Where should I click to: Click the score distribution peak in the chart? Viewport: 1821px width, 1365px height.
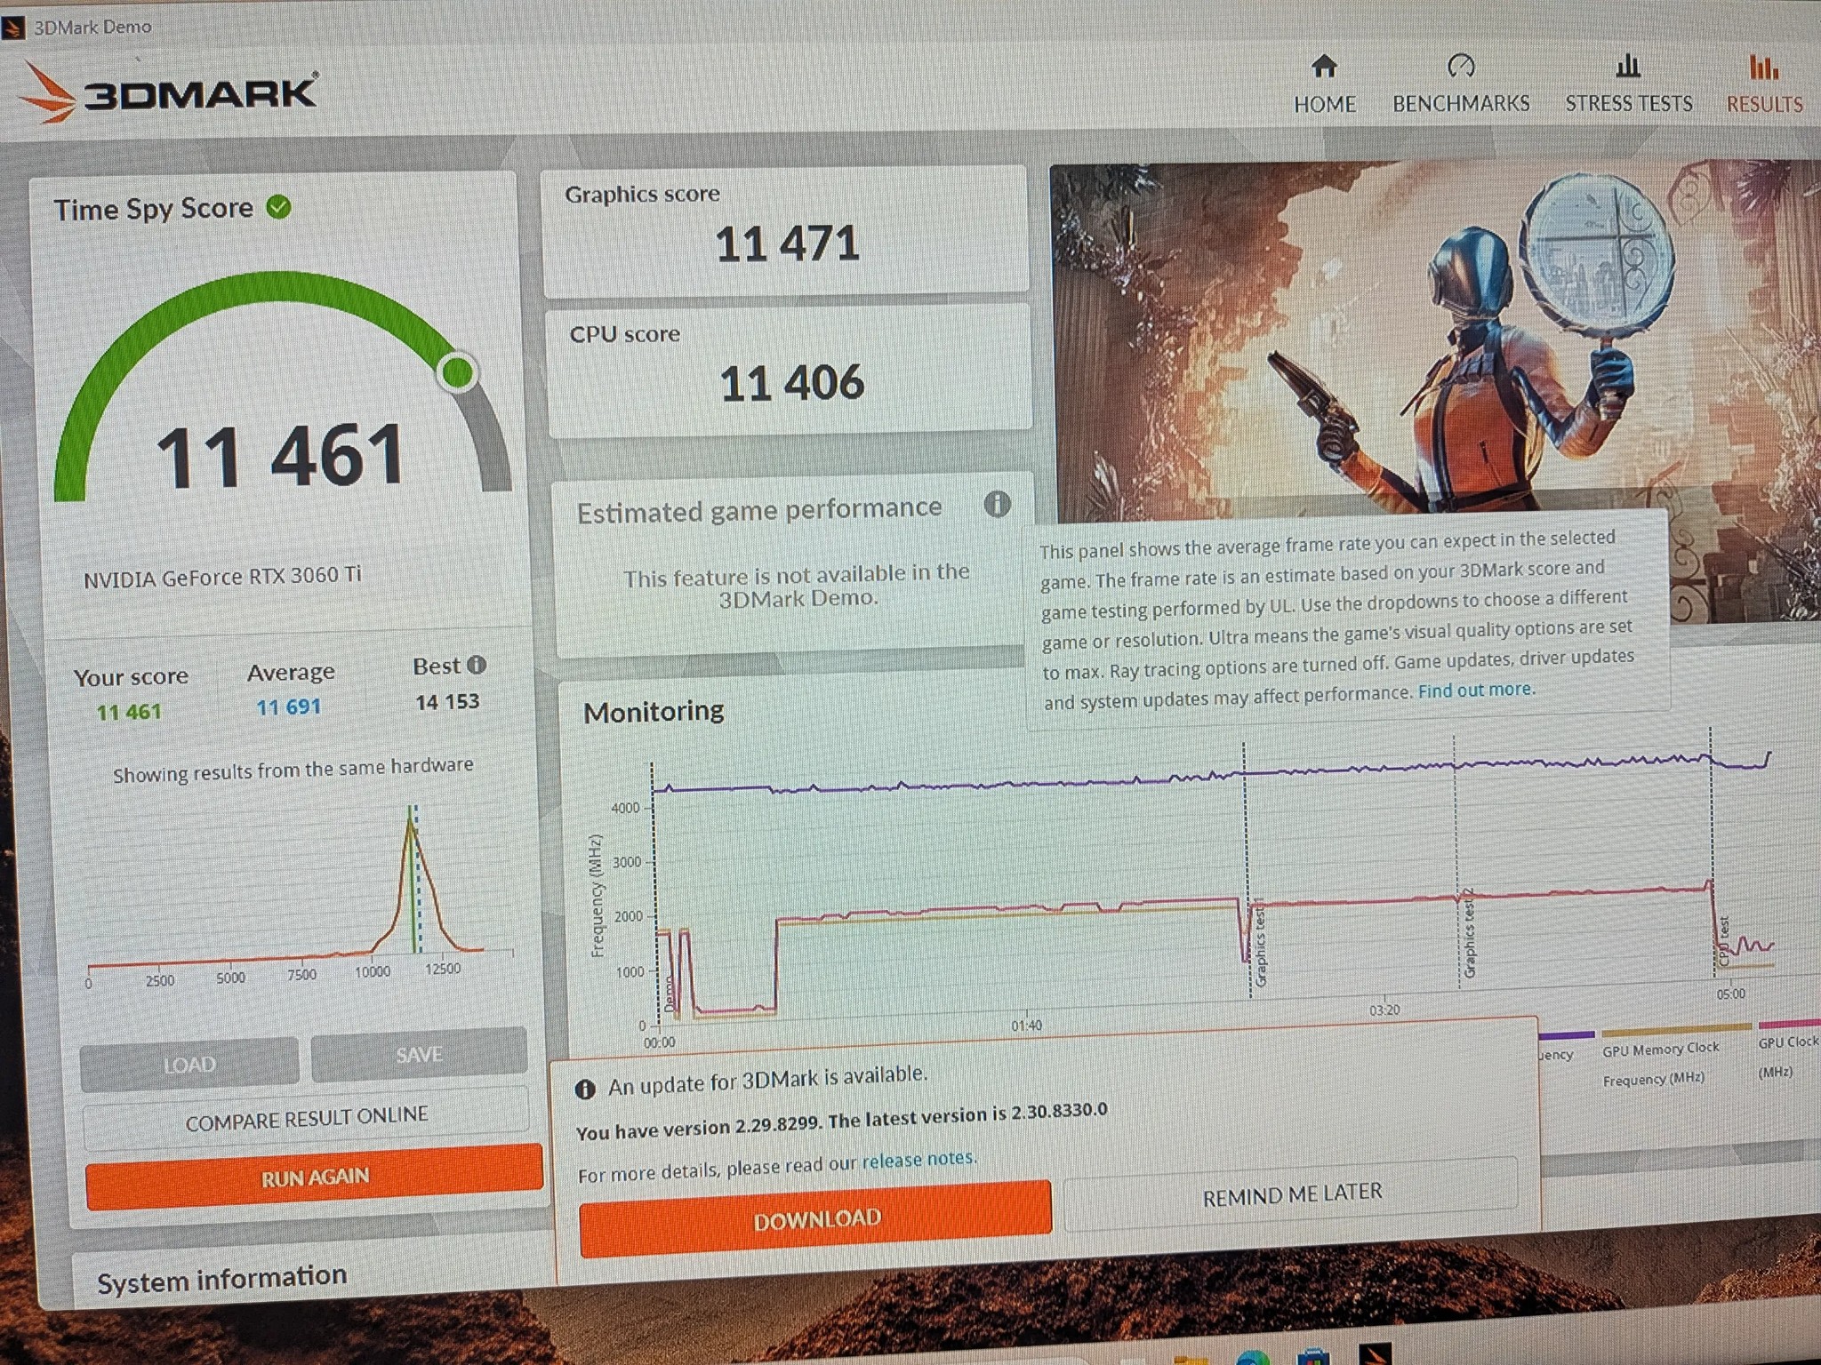click(x=411, y=822)
